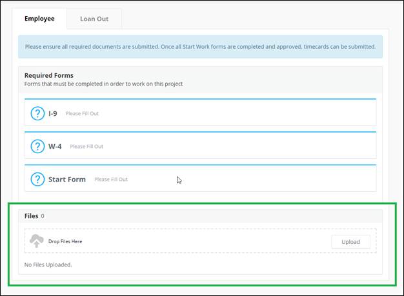Switch to the Employee tab
Viewport: 404px width, 296px height.
(39, 19)
